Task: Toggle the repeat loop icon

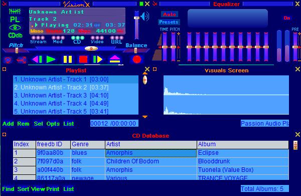Action: 8,60
